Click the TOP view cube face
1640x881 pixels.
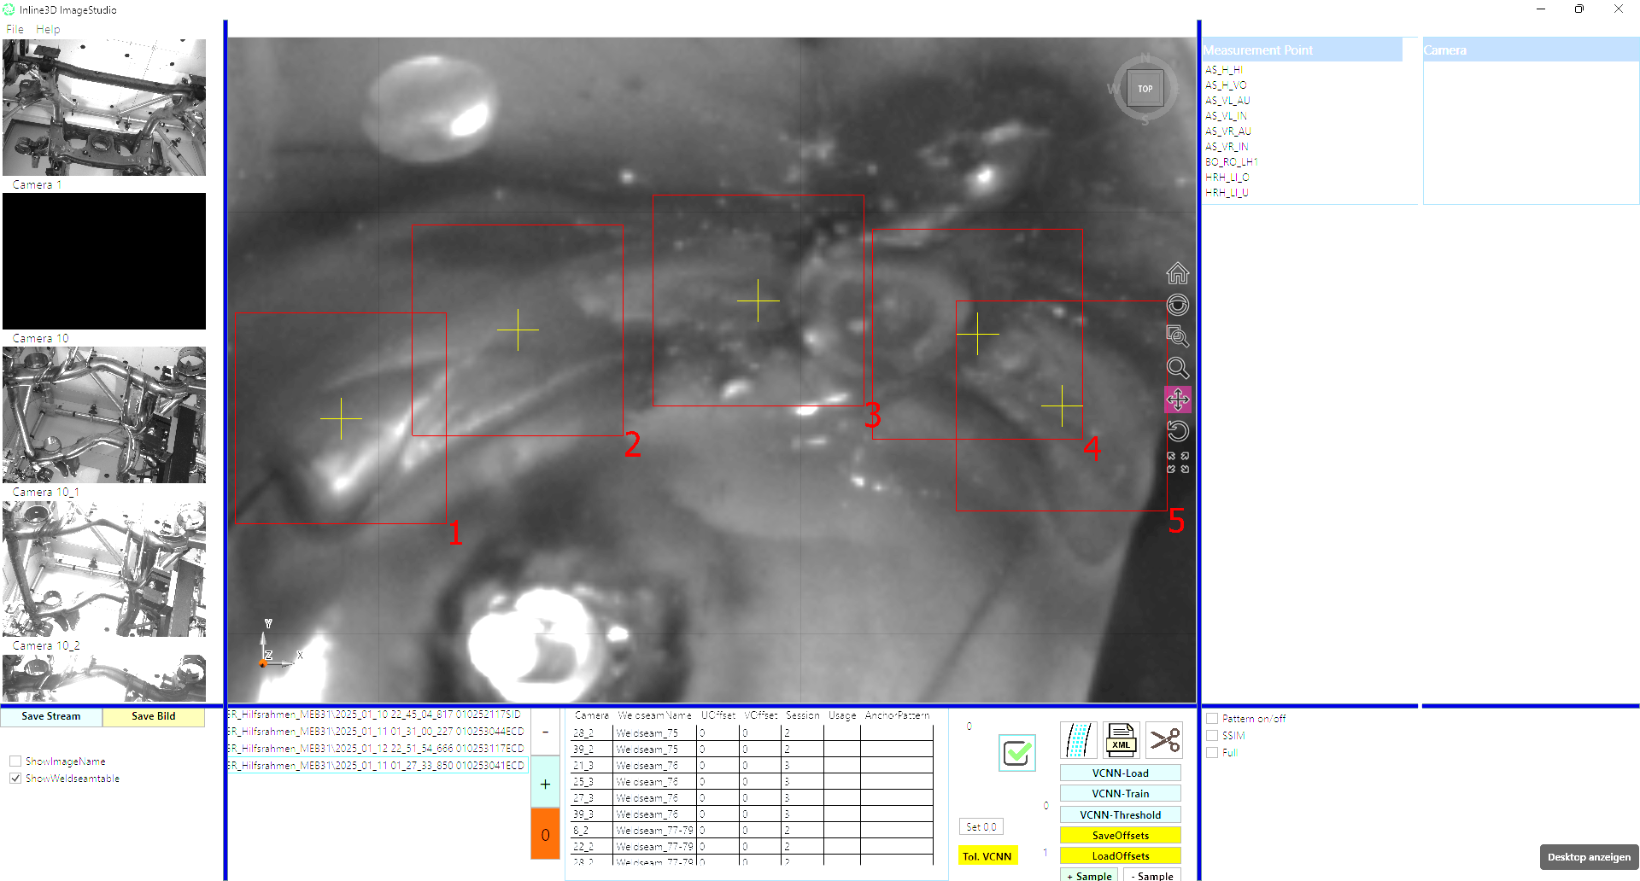tap(1145, 89)
